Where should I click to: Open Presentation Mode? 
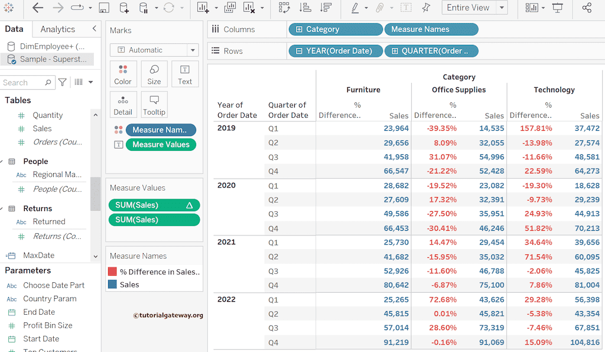click(558, 8)
